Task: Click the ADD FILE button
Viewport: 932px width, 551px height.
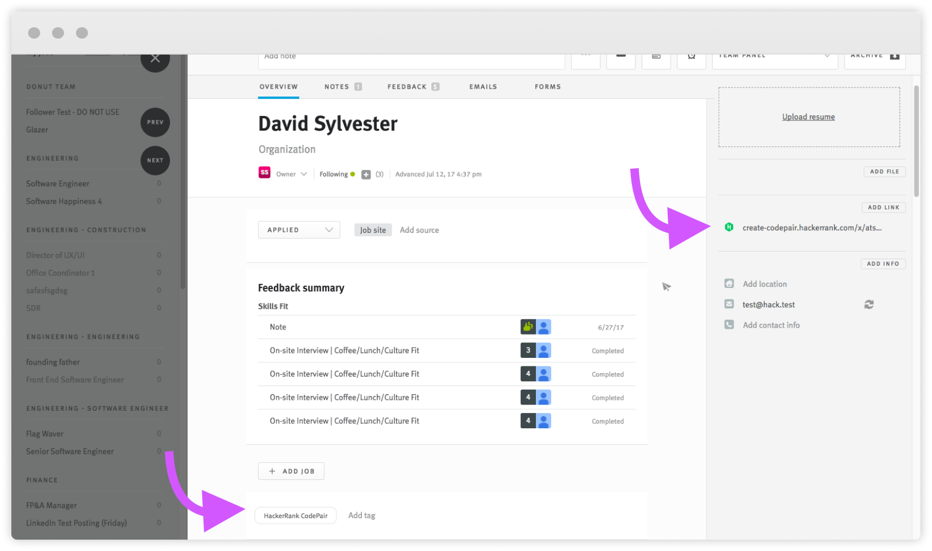Action: pos(884,172)
